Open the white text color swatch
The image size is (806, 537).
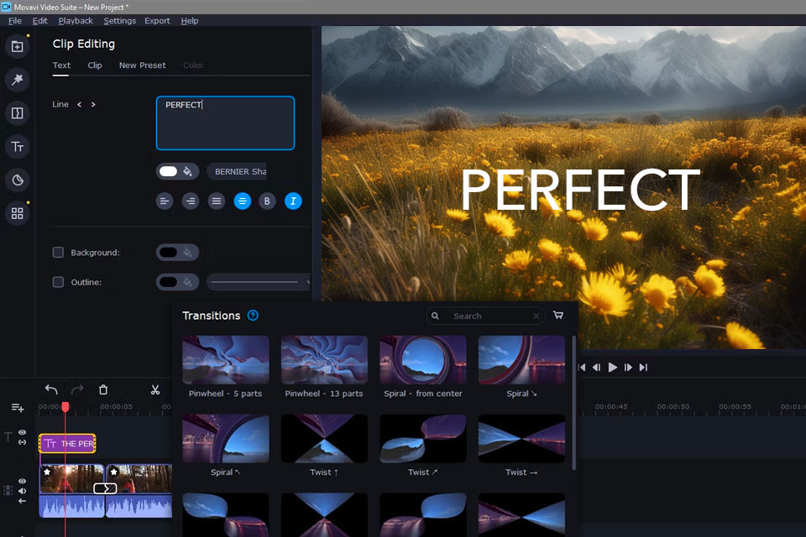point(168,171)
